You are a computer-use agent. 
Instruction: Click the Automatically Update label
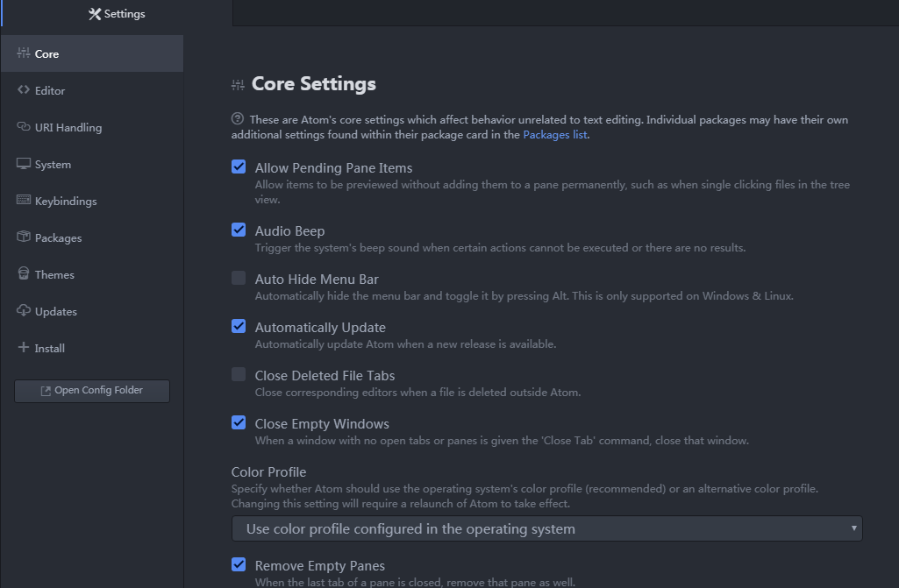tap(320, 327)
